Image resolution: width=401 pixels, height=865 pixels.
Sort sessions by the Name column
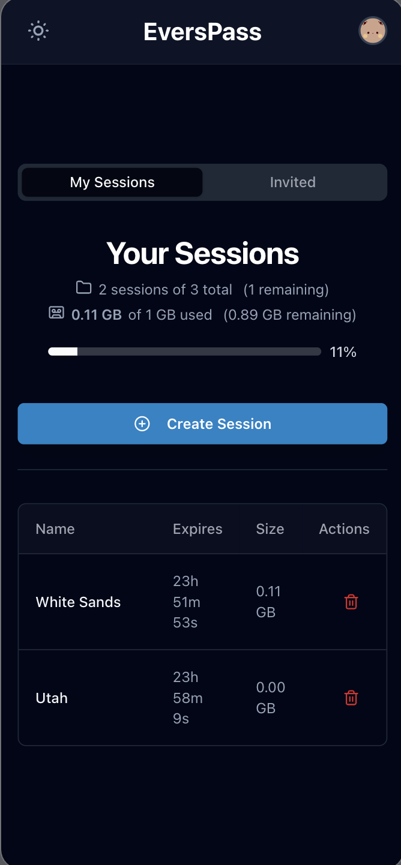coord(55,528)
